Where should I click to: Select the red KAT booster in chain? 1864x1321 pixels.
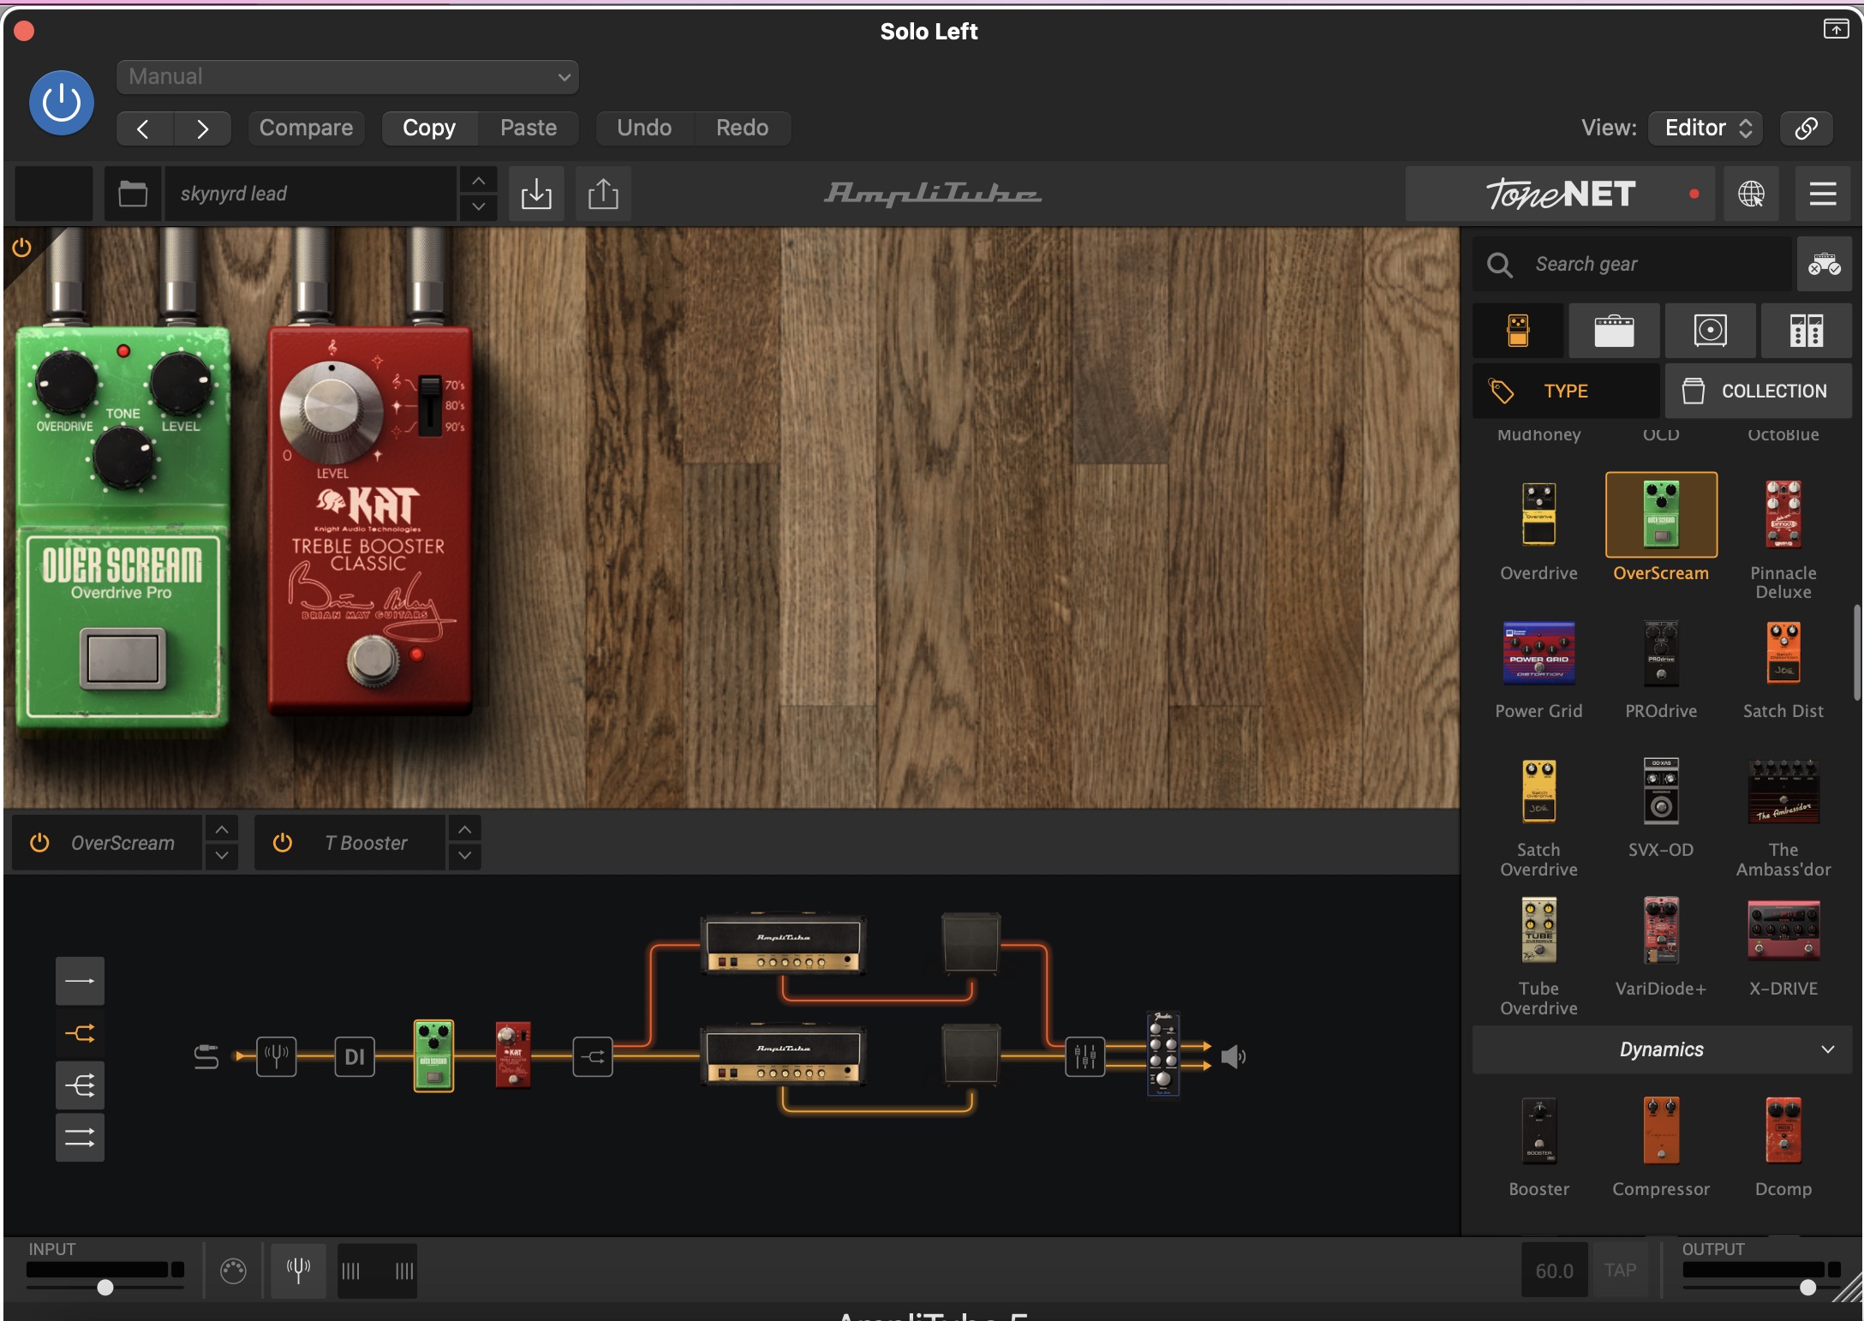513,1055
